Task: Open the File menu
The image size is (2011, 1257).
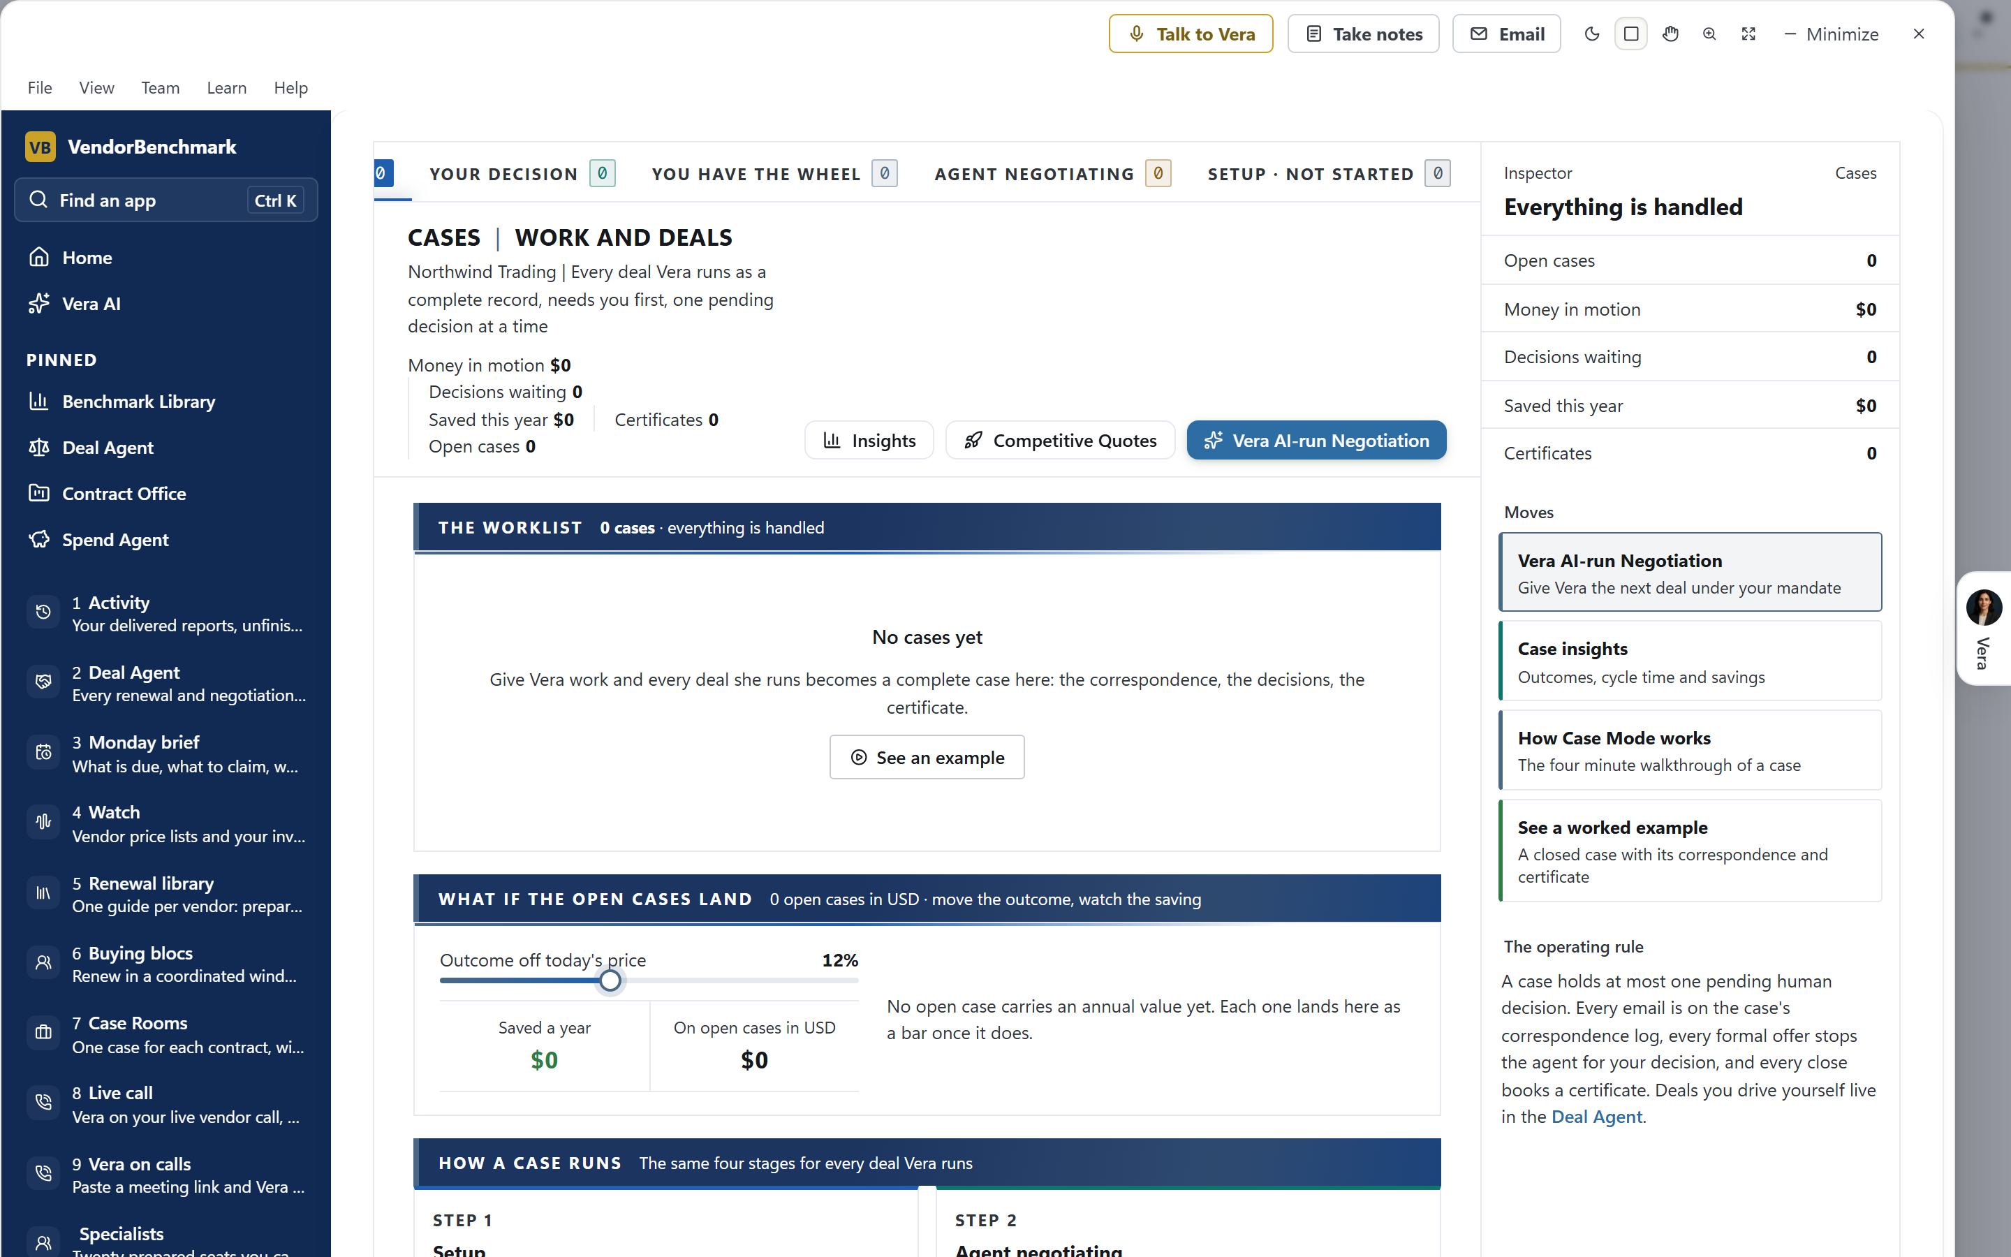Action: click(x=40, y=87)
